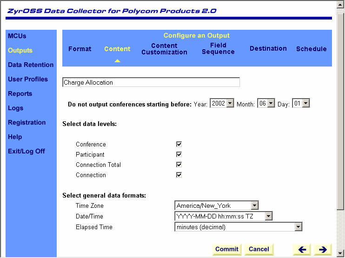
Task: Switch to the Format tab
Action: pos(80,49)
